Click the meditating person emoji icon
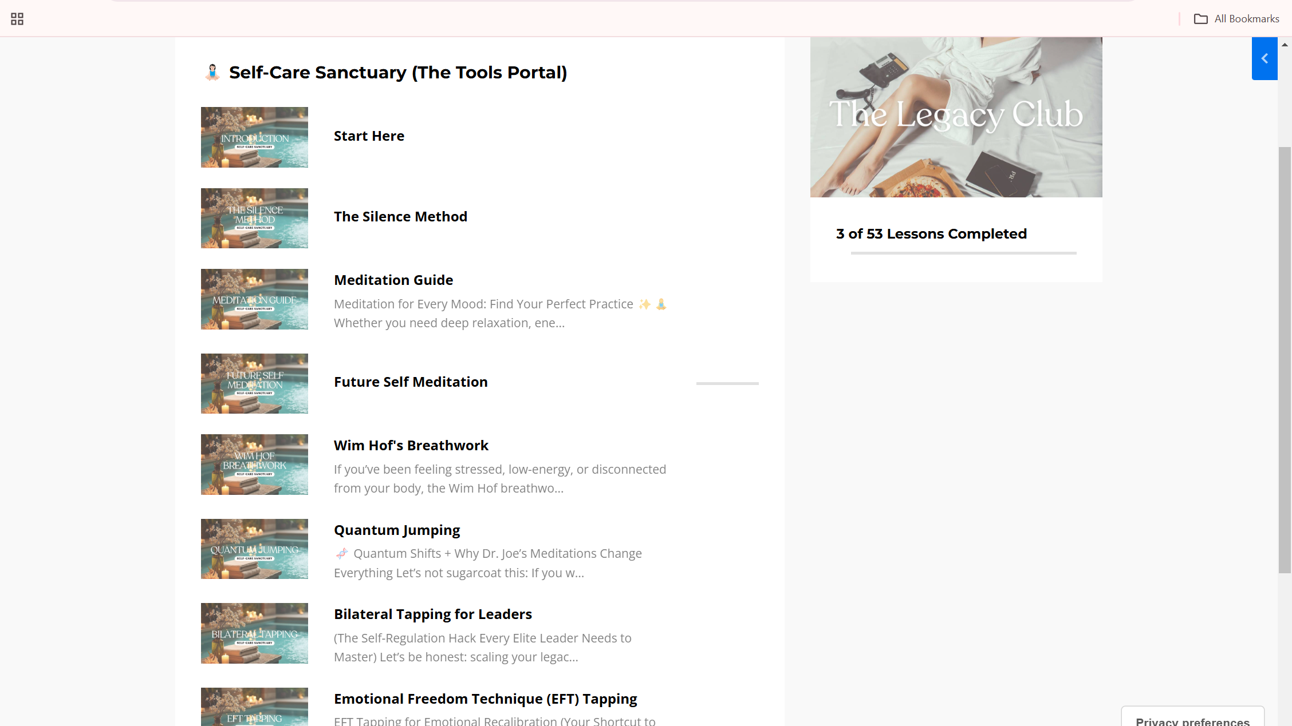The height and width of the screenshot is (726, 1292). click(212, 73)
